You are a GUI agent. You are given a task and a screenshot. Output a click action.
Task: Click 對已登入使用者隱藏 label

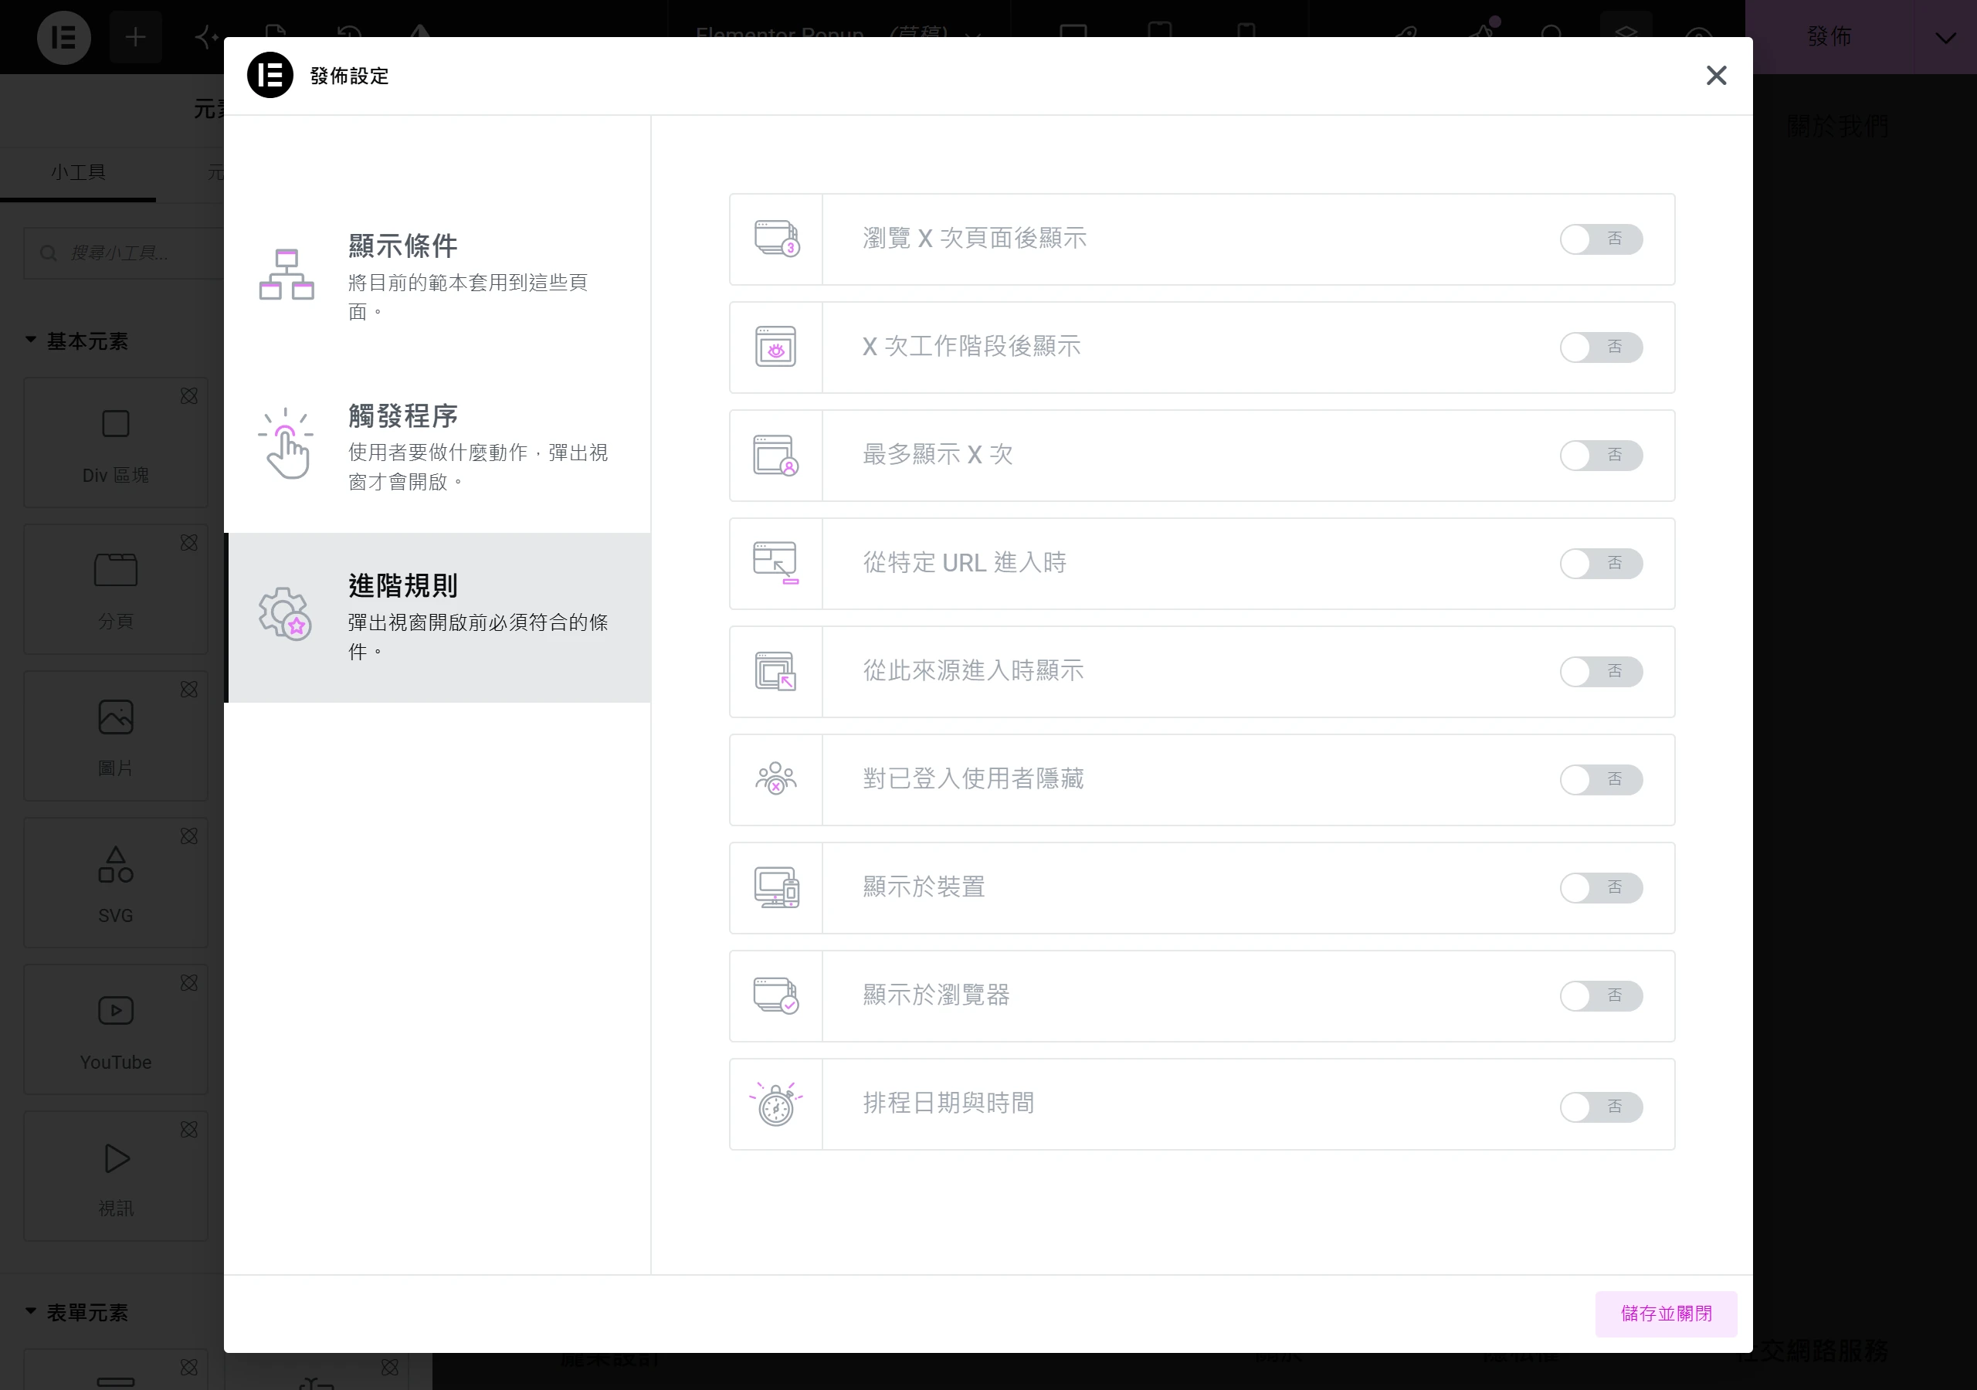(x=973, y=779)
